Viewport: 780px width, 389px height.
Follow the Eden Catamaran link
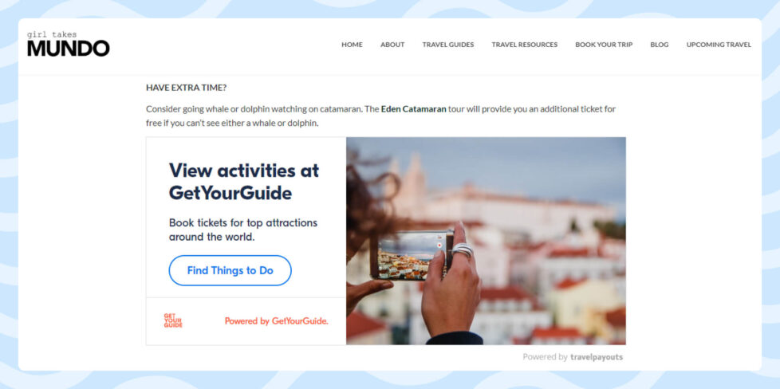click(x=413, y=109)
